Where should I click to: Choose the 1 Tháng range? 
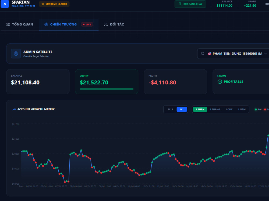(215, 109)
